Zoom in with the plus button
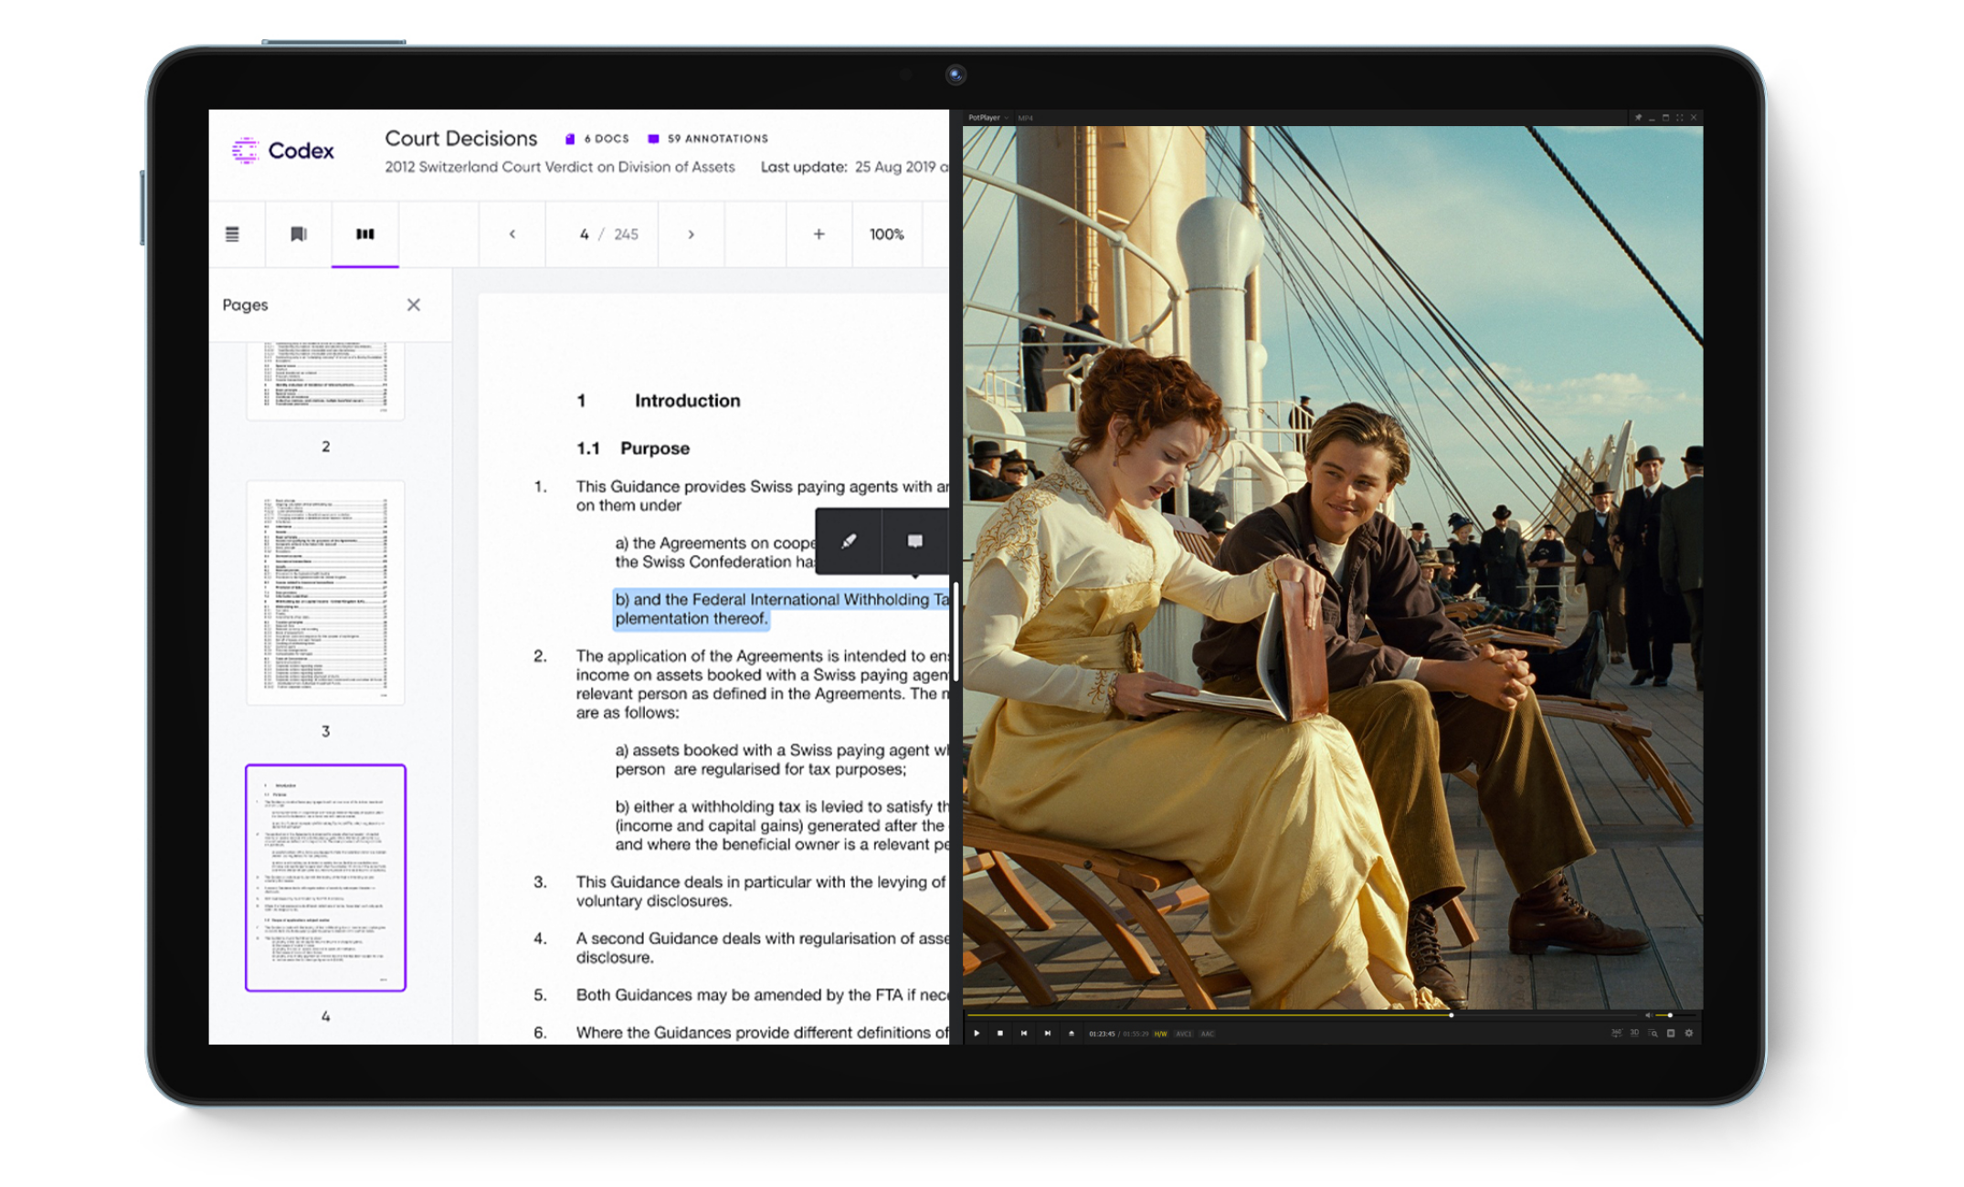The width and height of the screenshot is (1964, 1187). 819,235
